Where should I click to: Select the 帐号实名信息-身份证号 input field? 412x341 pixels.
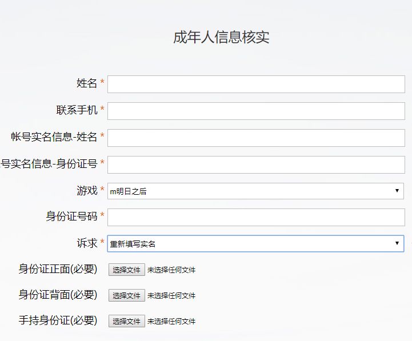point(256,165)
